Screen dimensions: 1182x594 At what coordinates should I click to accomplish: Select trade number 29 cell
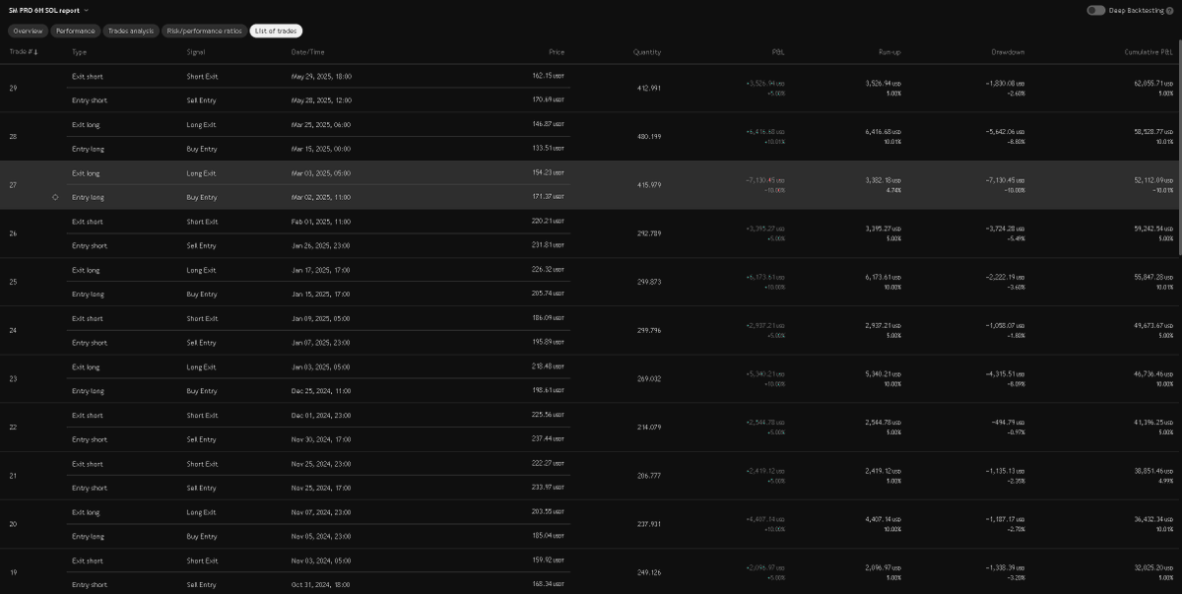tap(12, 88)
